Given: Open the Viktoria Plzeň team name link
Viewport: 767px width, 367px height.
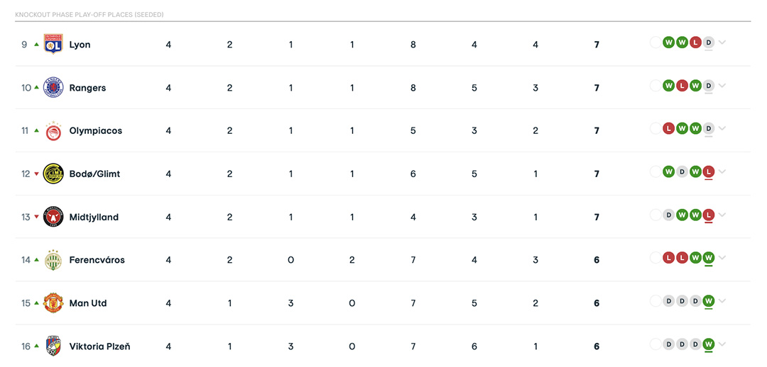Looking at the screenshot, I should pyautogui.click(x=99, y=346).
